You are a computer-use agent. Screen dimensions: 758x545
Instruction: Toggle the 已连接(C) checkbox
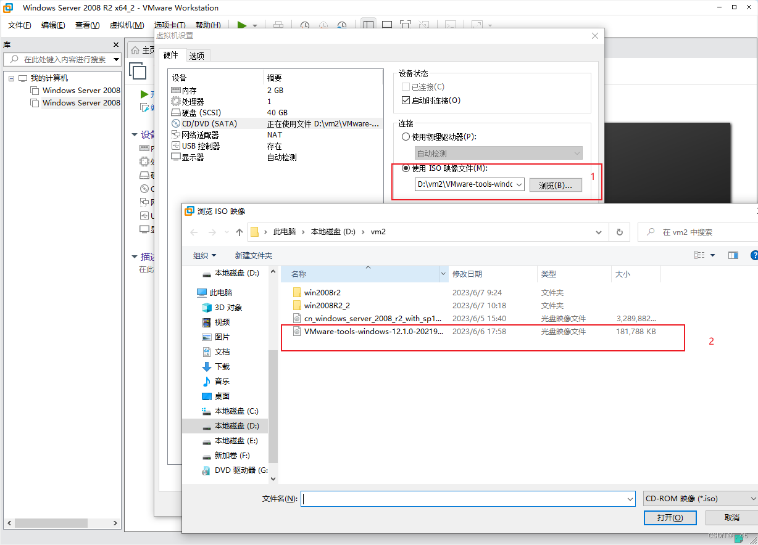coord(406,87)
